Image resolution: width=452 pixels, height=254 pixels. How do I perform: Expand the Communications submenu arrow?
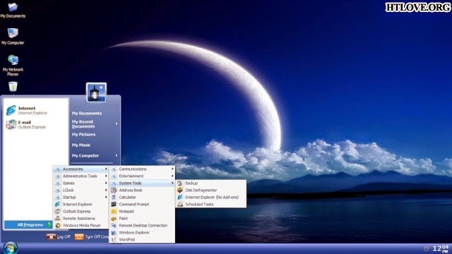[172, 169]
